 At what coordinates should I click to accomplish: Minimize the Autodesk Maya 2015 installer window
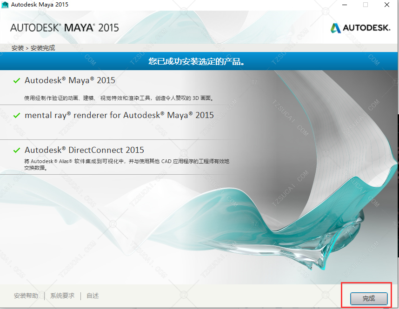[x=345, y=5]
